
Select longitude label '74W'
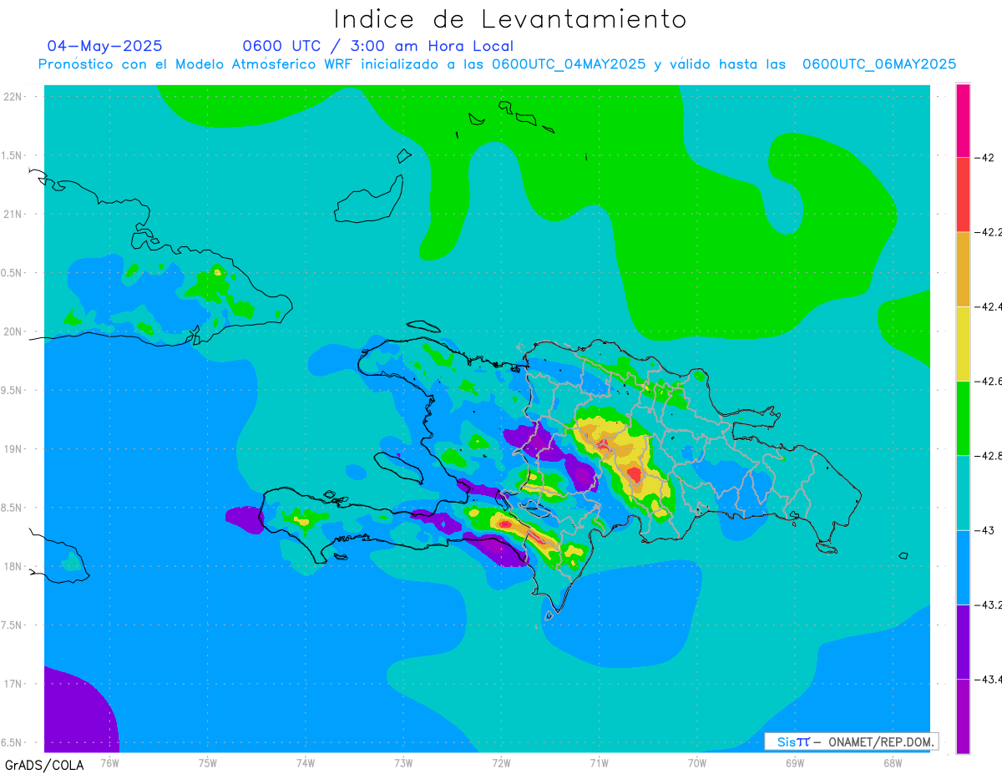[x=306, y=762]
